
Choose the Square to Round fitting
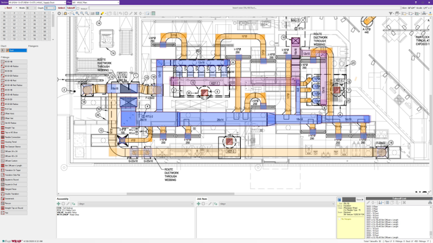[x=14, y=180]
